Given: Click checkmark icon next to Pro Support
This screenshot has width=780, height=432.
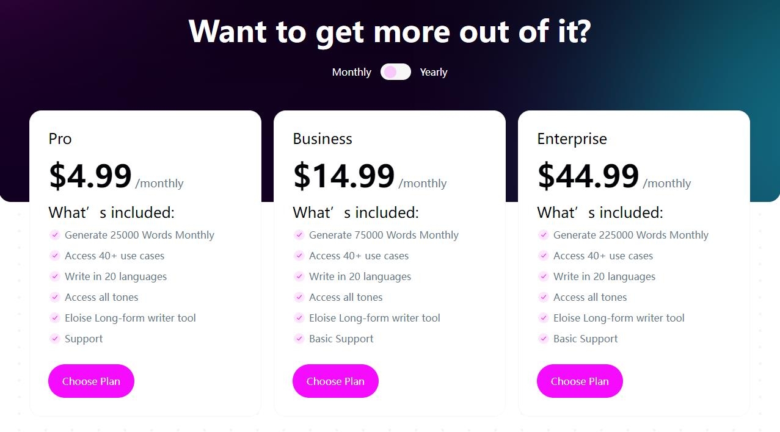Looking at the screenshot, I should [54, 339].
